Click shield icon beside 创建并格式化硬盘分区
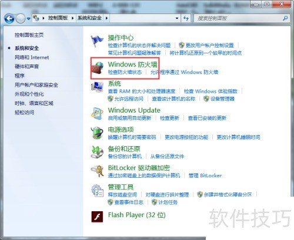294x240 pixels. 200,194
